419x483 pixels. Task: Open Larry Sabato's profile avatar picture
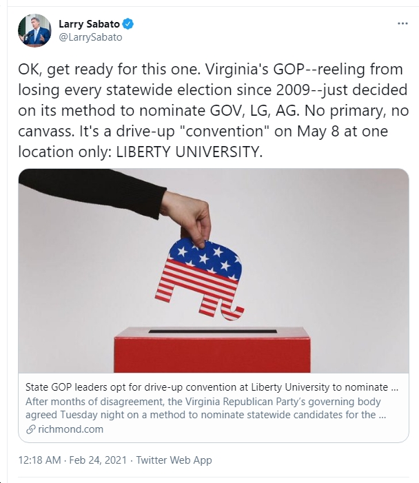tap(34, 30)
